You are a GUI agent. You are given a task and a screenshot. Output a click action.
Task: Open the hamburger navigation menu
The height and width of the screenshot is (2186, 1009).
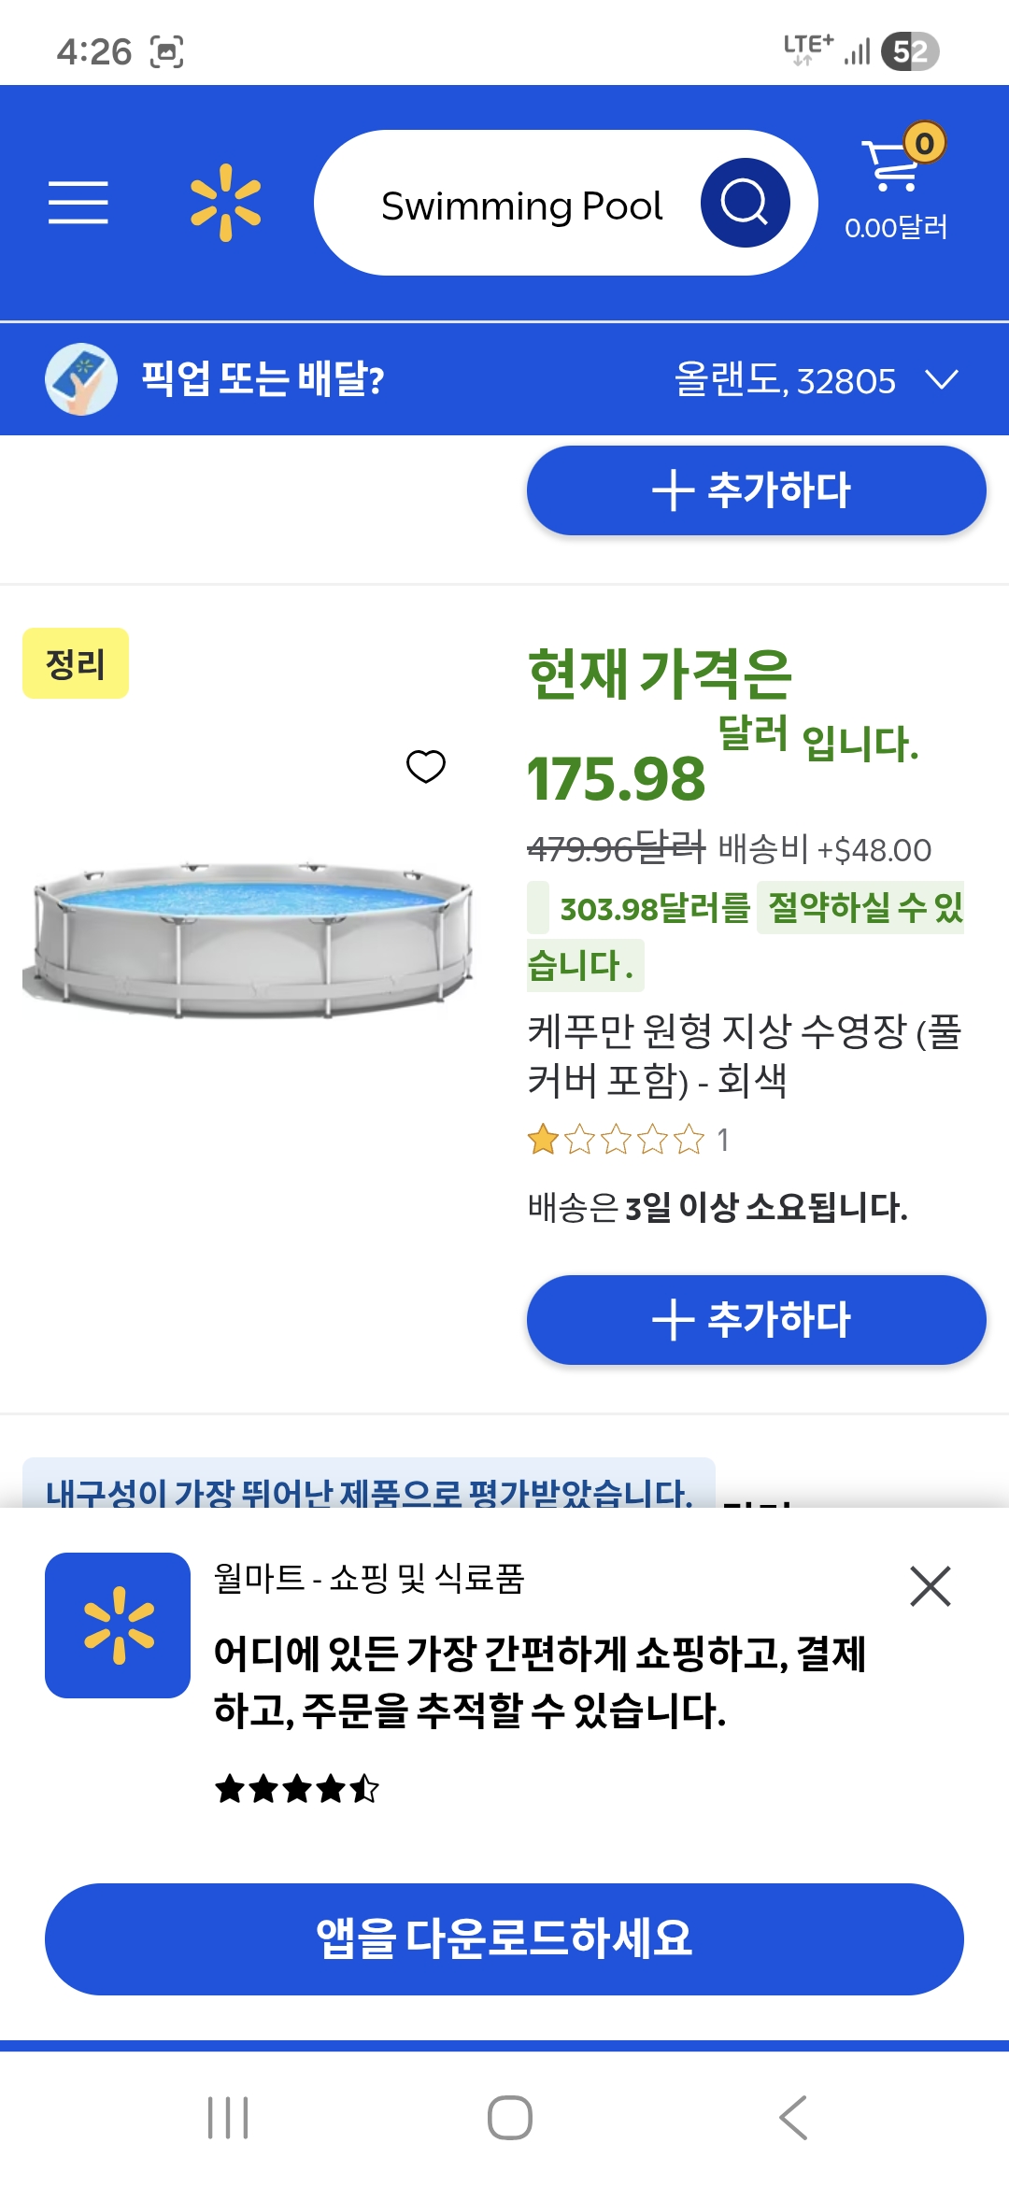pyautogui.click(x=78, y=203)
